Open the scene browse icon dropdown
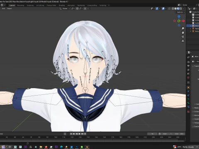This screenshot has width=199, height=149. coord(180,5)
